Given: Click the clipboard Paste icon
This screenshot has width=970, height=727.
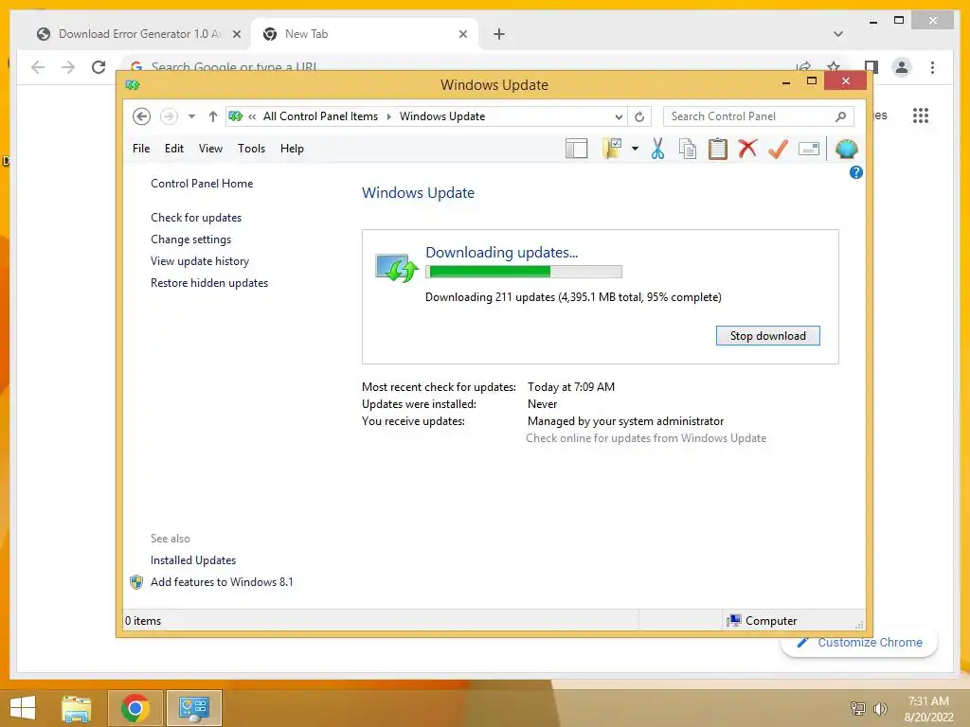Looking at the screenshot, I should click(x=718, y=149).
